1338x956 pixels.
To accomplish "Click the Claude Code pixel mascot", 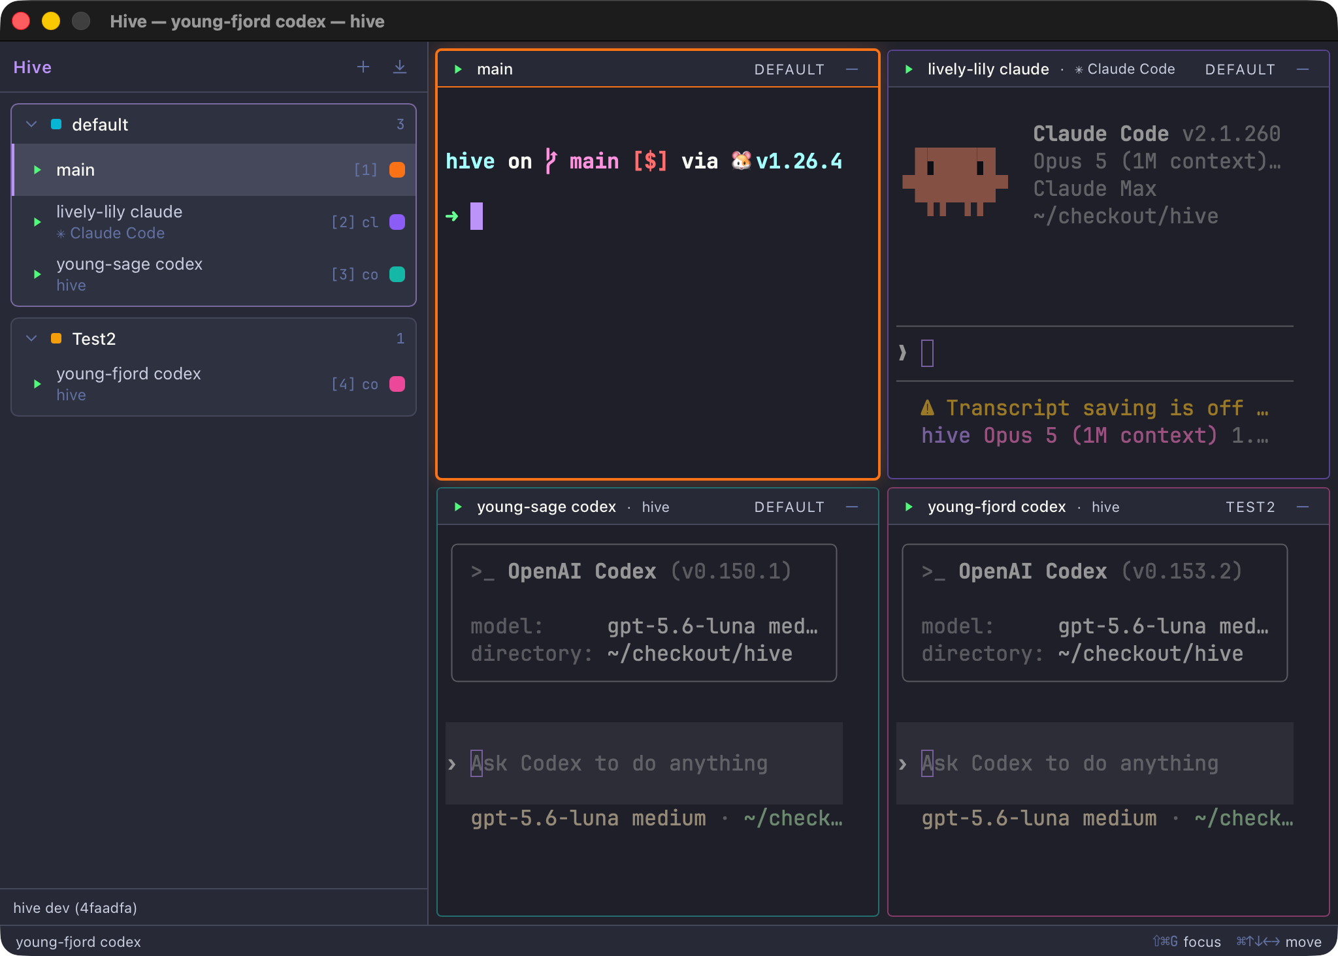I will pos(955,181).
